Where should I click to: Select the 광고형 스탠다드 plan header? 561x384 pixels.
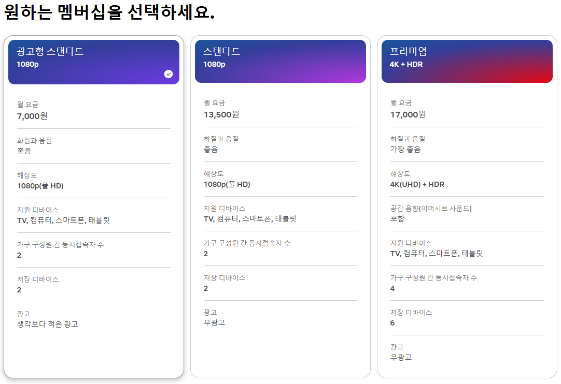[94, 62]
